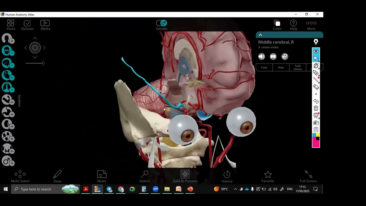Select the crossed-circle tool in draw toolbar
This screenshot has width=366, height=206.
point(316,66)
